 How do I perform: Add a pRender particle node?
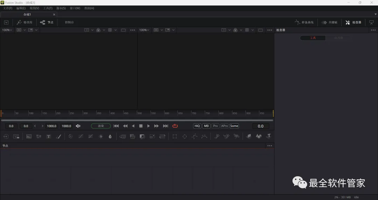[237, 136]
